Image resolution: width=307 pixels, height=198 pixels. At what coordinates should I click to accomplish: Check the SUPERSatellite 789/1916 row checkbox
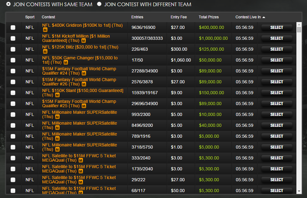13,136
